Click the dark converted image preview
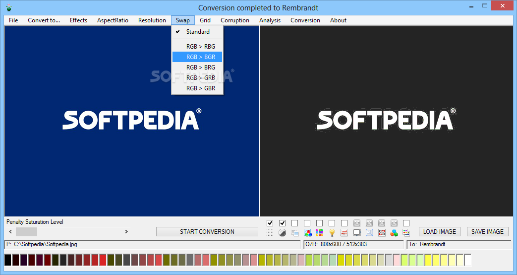Screen dimensions: 517x275 point(387,121)
